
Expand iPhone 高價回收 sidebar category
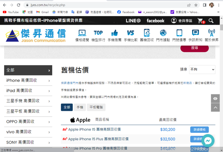tap(28, 80)
